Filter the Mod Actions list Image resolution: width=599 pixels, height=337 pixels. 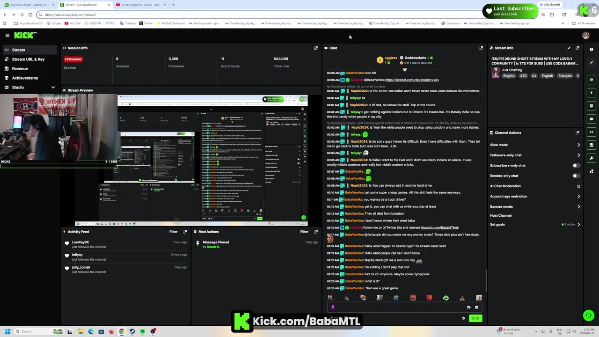tap(304, 232)
